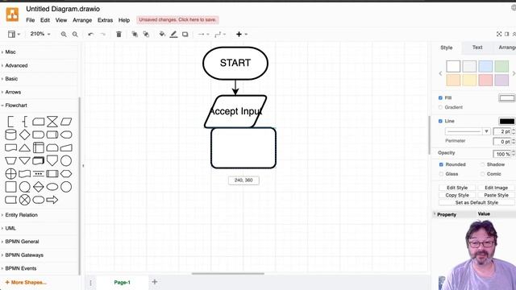Choose the merge inverted triangle shape
The width and height of the screenshot is (516, 290).
pos(25,161)
